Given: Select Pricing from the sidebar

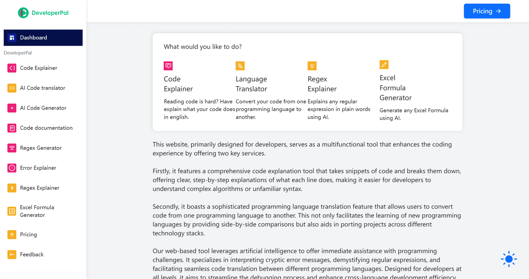Looking at the screenshot, I should [28, 234].
